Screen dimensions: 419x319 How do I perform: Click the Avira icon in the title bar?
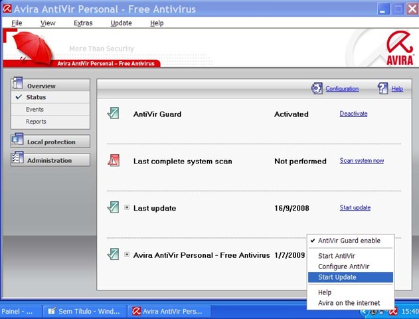[7, 9]
